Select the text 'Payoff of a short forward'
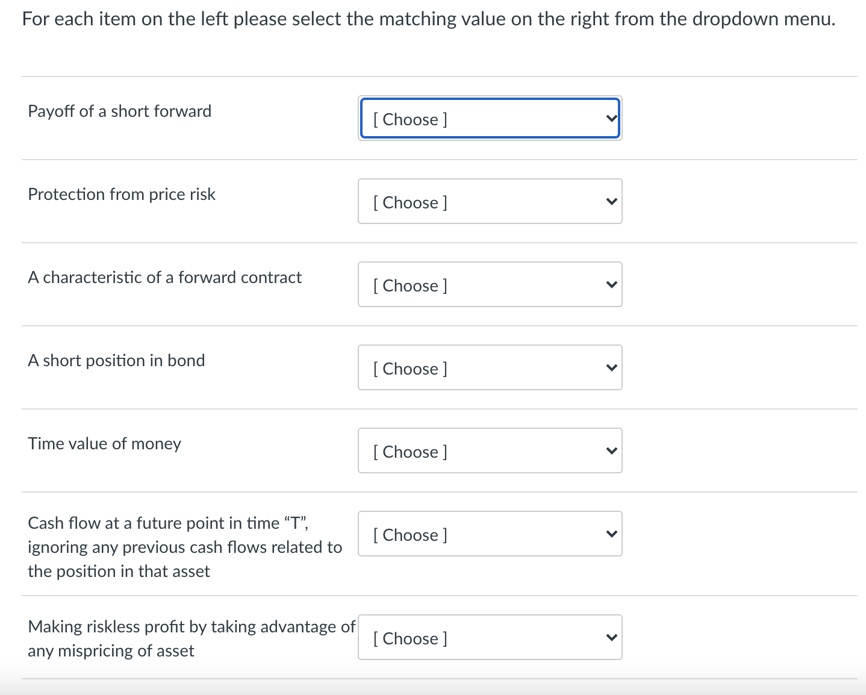 pyautogui.click(x=119, y=111)
